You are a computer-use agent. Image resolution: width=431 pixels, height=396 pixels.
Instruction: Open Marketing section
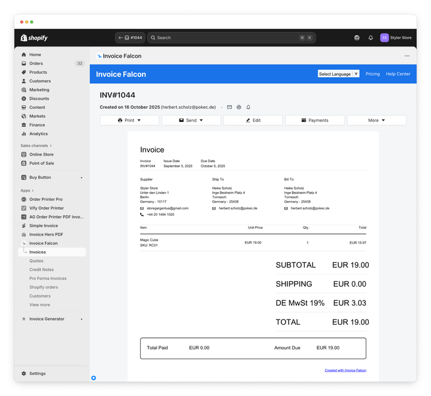(39, 90)
